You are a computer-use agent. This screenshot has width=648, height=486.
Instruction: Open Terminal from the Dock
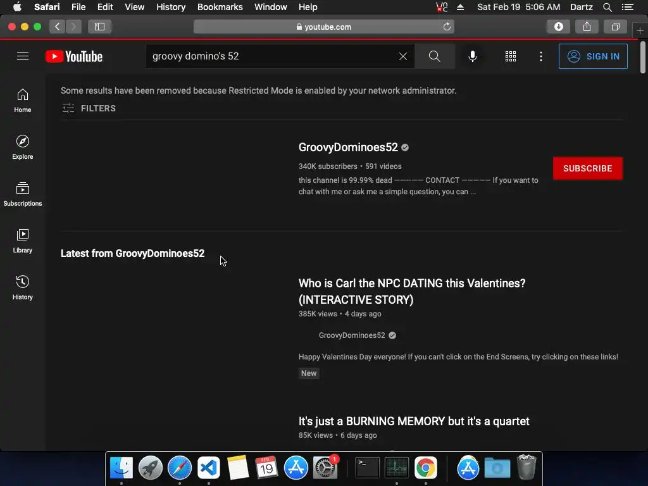(x=368, y=468)
